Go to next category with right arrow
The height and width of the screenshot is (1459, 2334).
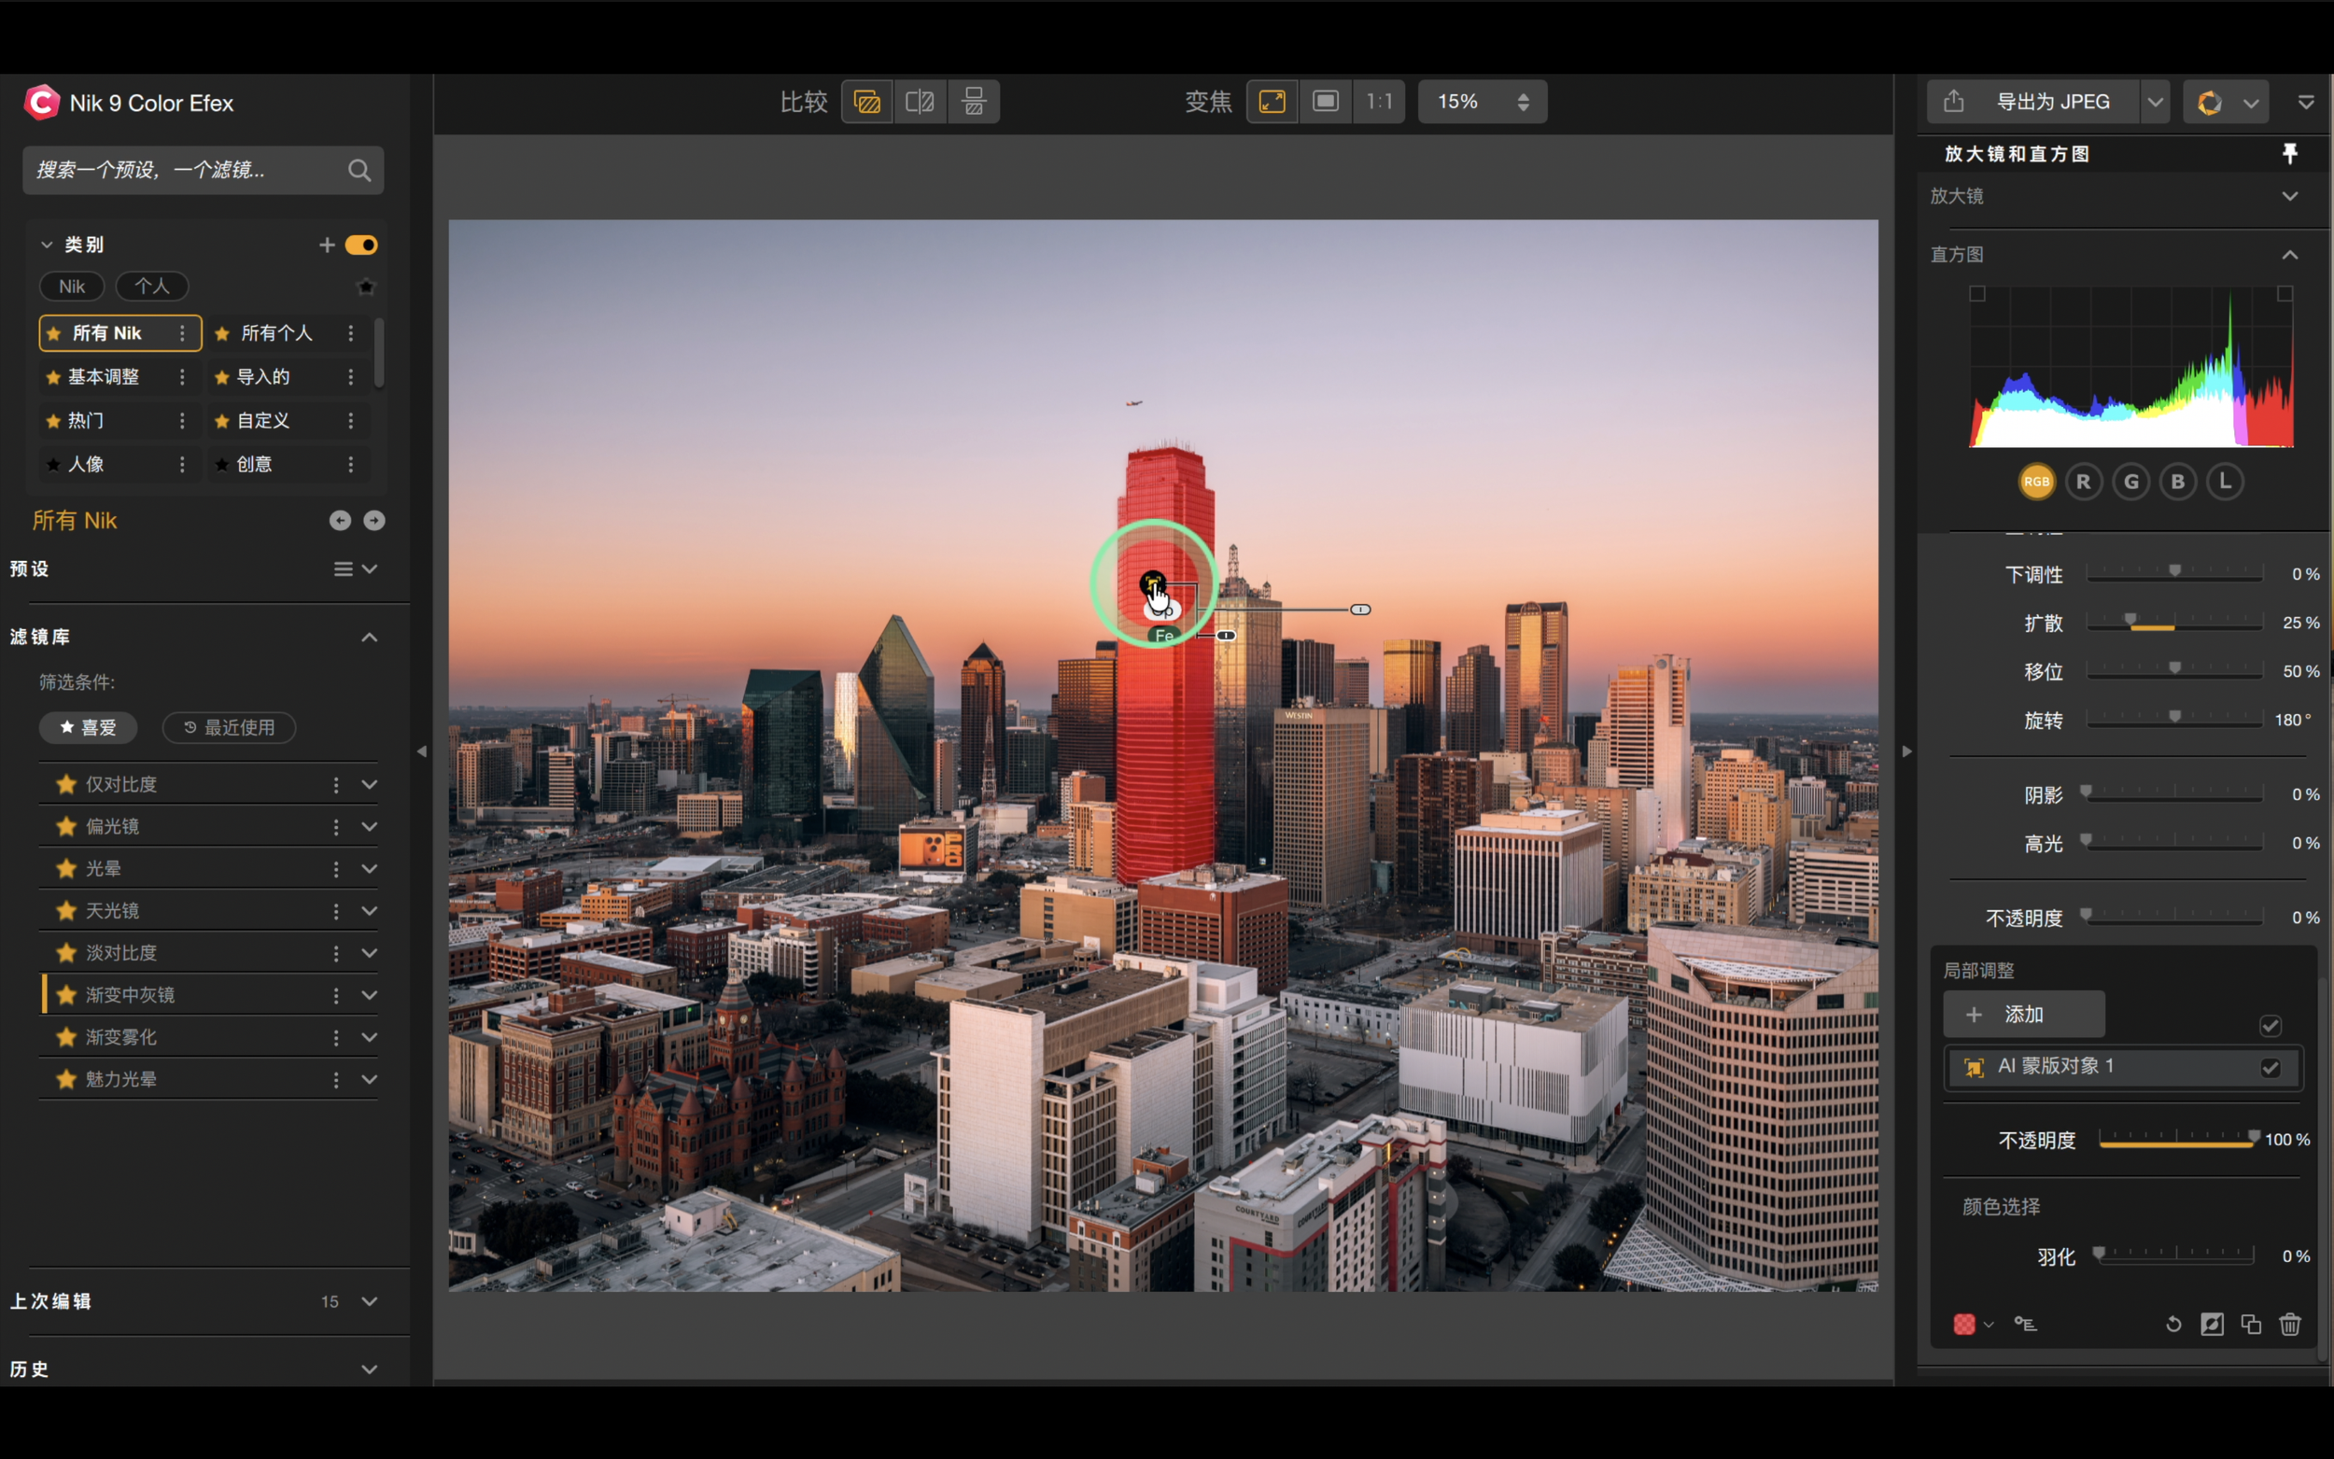click(x=374, y=521)
